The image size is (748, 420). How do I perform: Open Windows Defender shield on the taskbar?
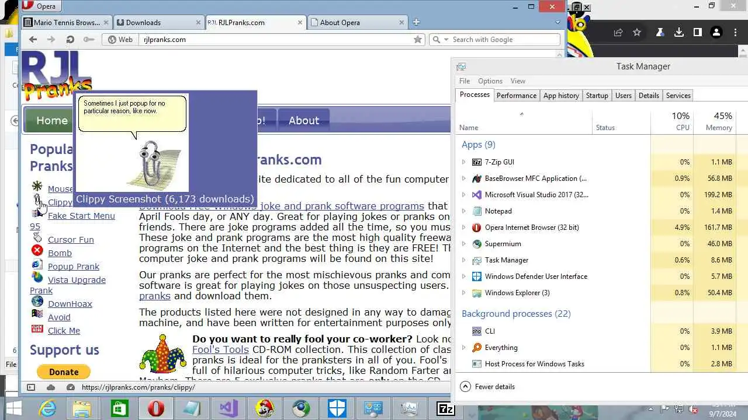pyautogui.click(x=337, y=408)
